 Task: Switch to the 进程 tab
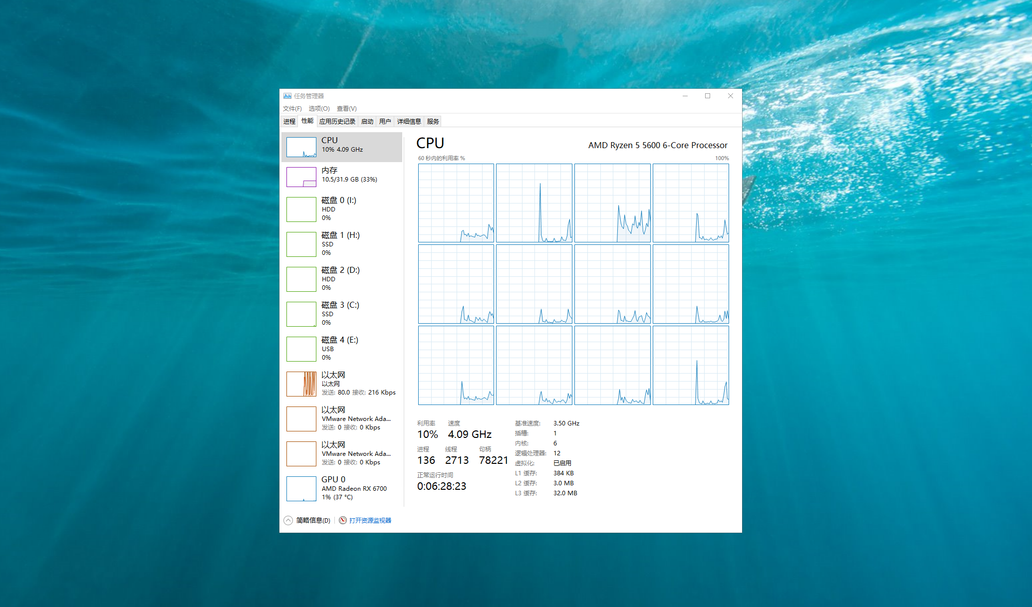point(289,121)
